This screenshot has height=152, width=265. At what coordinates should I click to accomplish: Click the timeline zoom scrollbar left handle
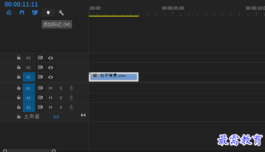(5, 150)
